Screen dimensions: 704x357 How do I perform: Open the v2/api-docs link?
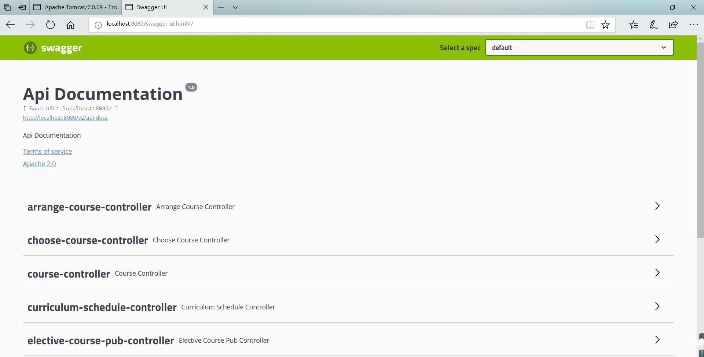(65, 118)
